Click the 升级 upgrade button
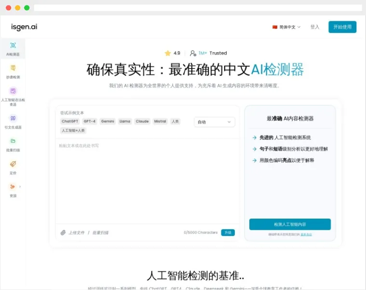Screen dimensions: 366x290 click(x=228, y=233)
